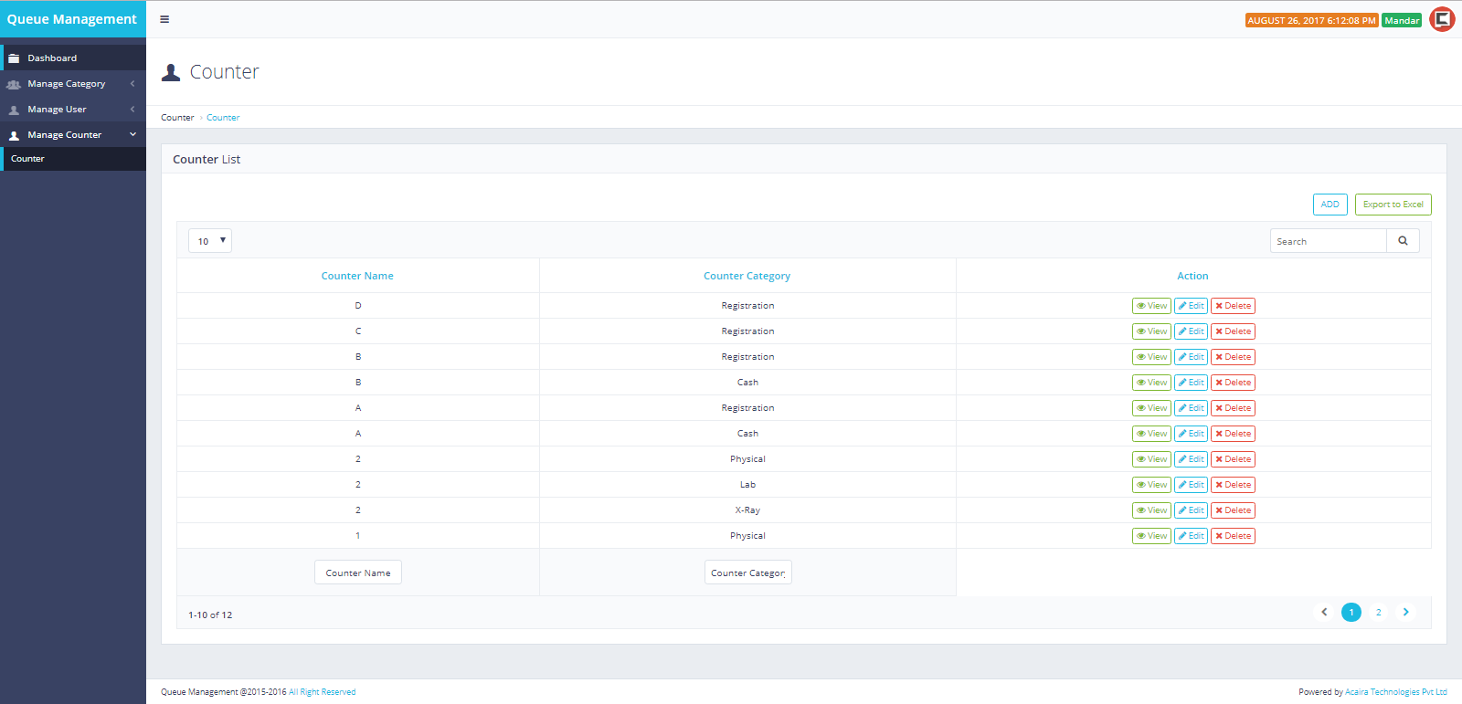Delete counter D in Registration row

pos(1233,306)
